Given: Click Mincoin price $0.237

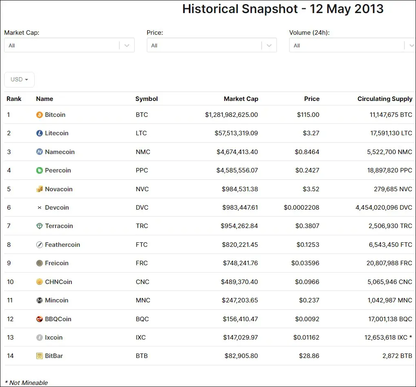Looking at the screenshot, I should click(x=309, y=300).
